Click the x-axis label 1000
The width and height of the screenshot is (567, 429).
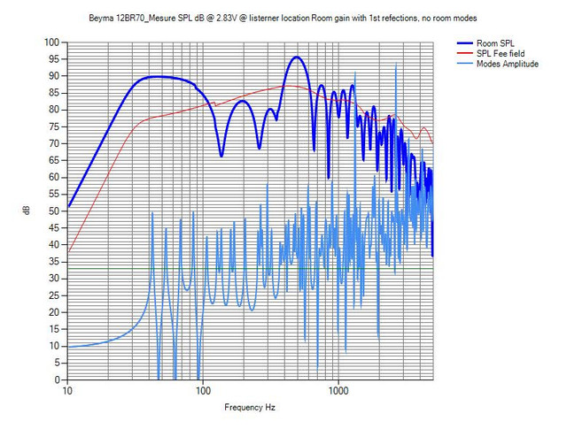pos(338,390)
